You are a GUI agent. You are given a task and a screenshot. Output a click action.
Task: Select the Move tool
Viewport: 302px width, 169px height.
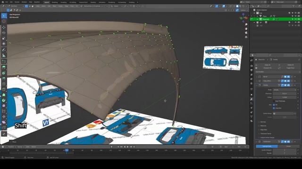[4, 27]
